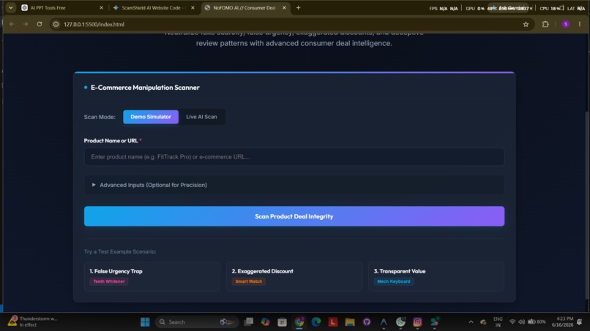Open the battery 80% indicator
Image resolution: width=590 pixels, height=331 pixels.
point(537,322)
